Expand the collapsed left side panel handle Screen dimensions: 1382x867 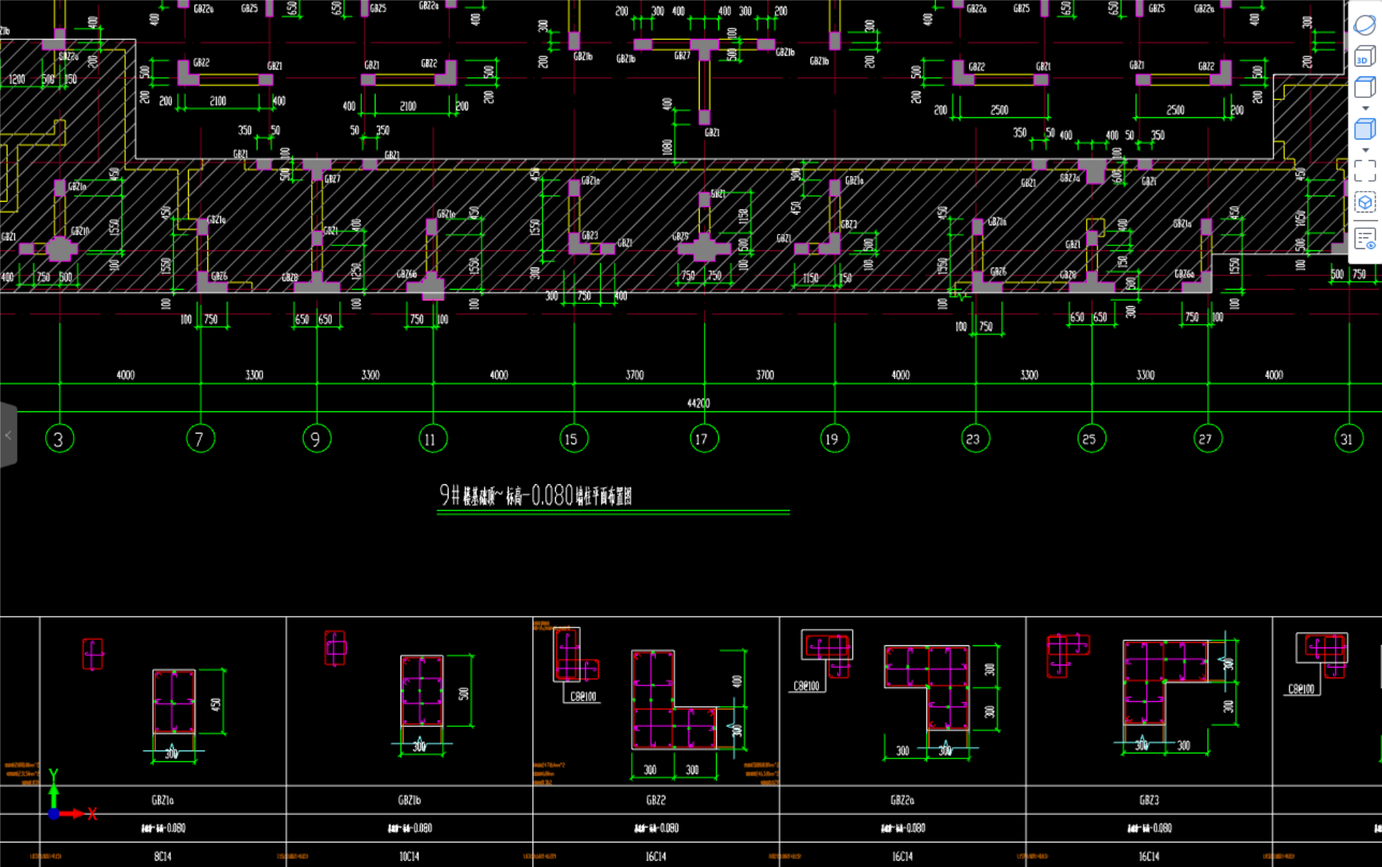(x=8, y=435)
